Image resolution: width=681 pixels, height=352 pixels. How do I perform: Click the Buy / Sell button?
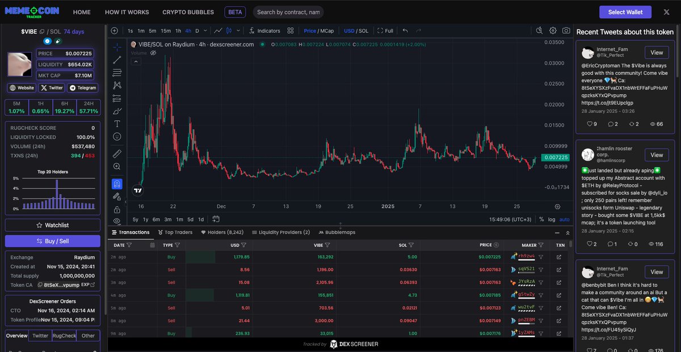[x=53, y=241]
